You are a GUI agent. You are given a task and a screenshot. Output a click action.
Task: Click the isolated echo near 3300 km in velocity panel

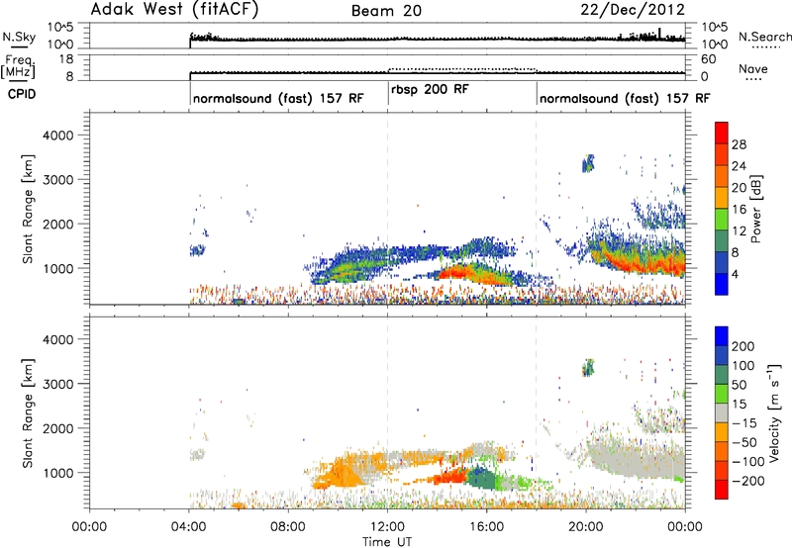tap(588, 367)
